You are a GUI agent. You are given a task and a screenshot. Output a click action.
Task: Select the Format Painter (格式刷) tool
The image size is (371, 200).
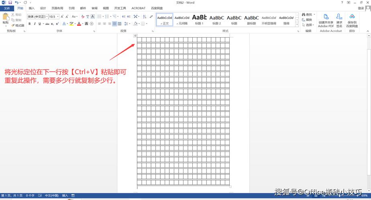pyautogui.click(x=18, y=25)
